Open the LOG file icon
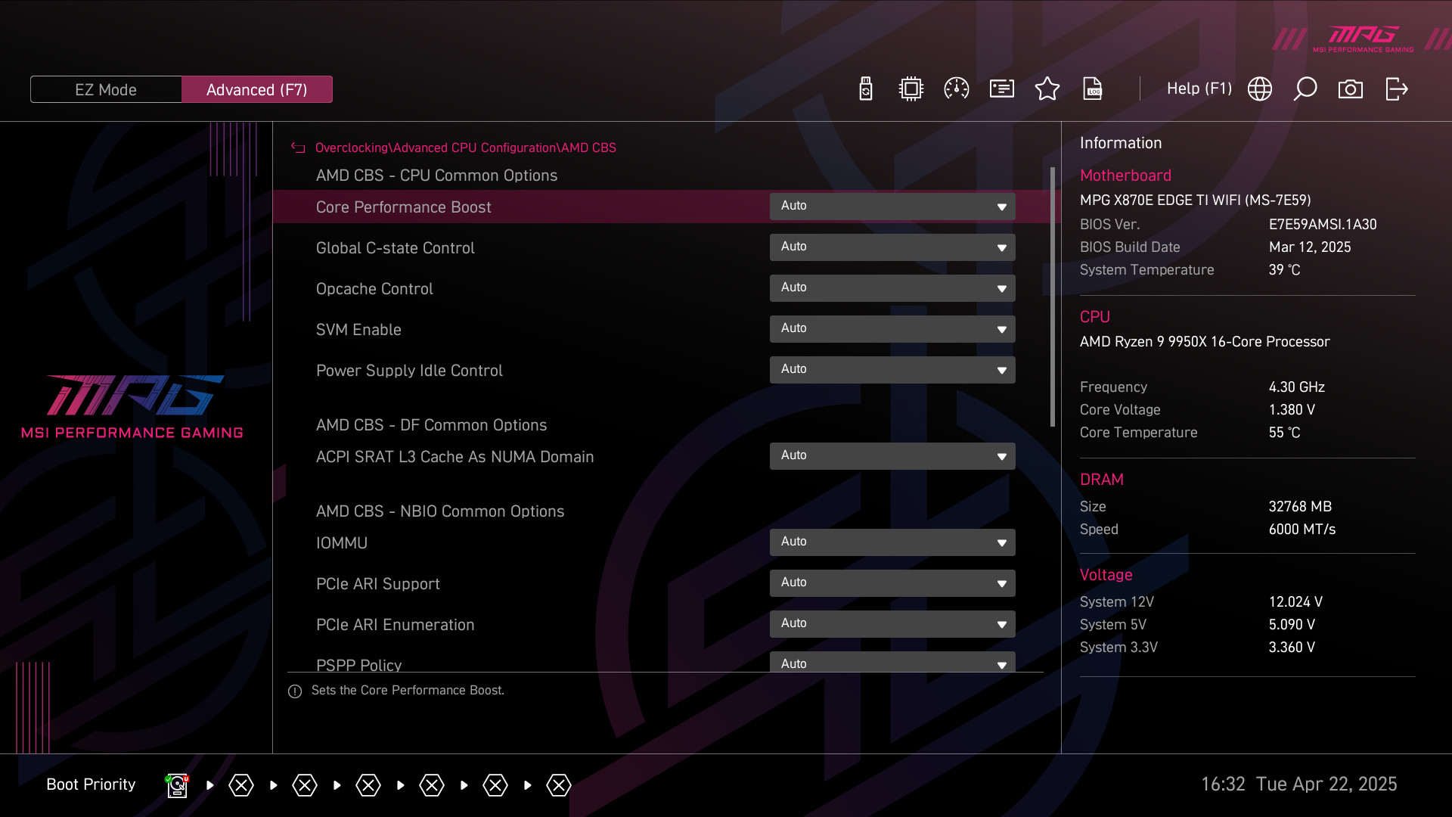This screenshot has height=817, width=1452. 1093,89
